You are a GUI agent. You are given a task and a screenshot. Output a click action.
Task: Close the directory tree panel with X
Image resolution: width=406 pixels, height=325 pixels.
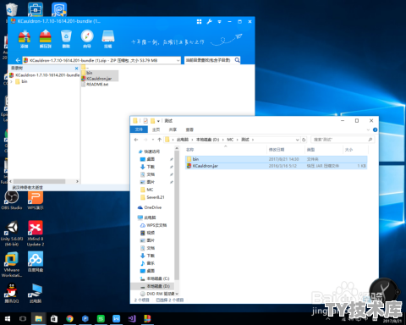tap(76, 69)
